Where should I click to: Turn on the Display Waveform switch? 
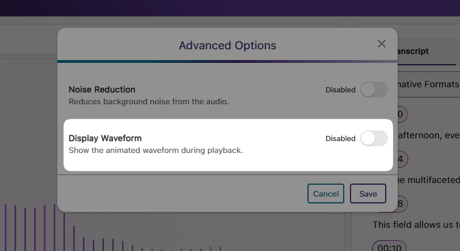coord(374,138)
